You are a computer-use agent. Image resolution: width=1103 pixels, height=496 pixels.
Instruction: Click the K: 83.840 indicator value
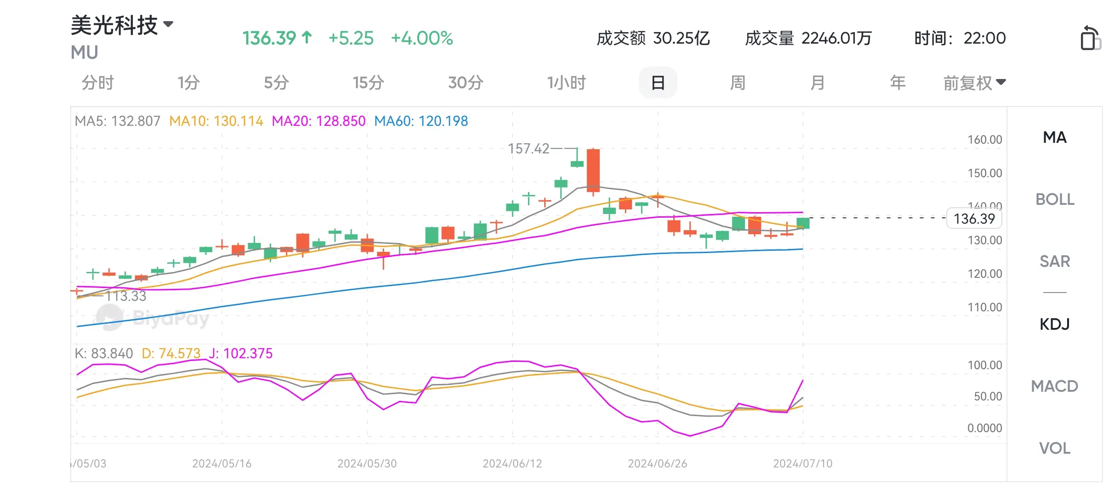[104, 354]
